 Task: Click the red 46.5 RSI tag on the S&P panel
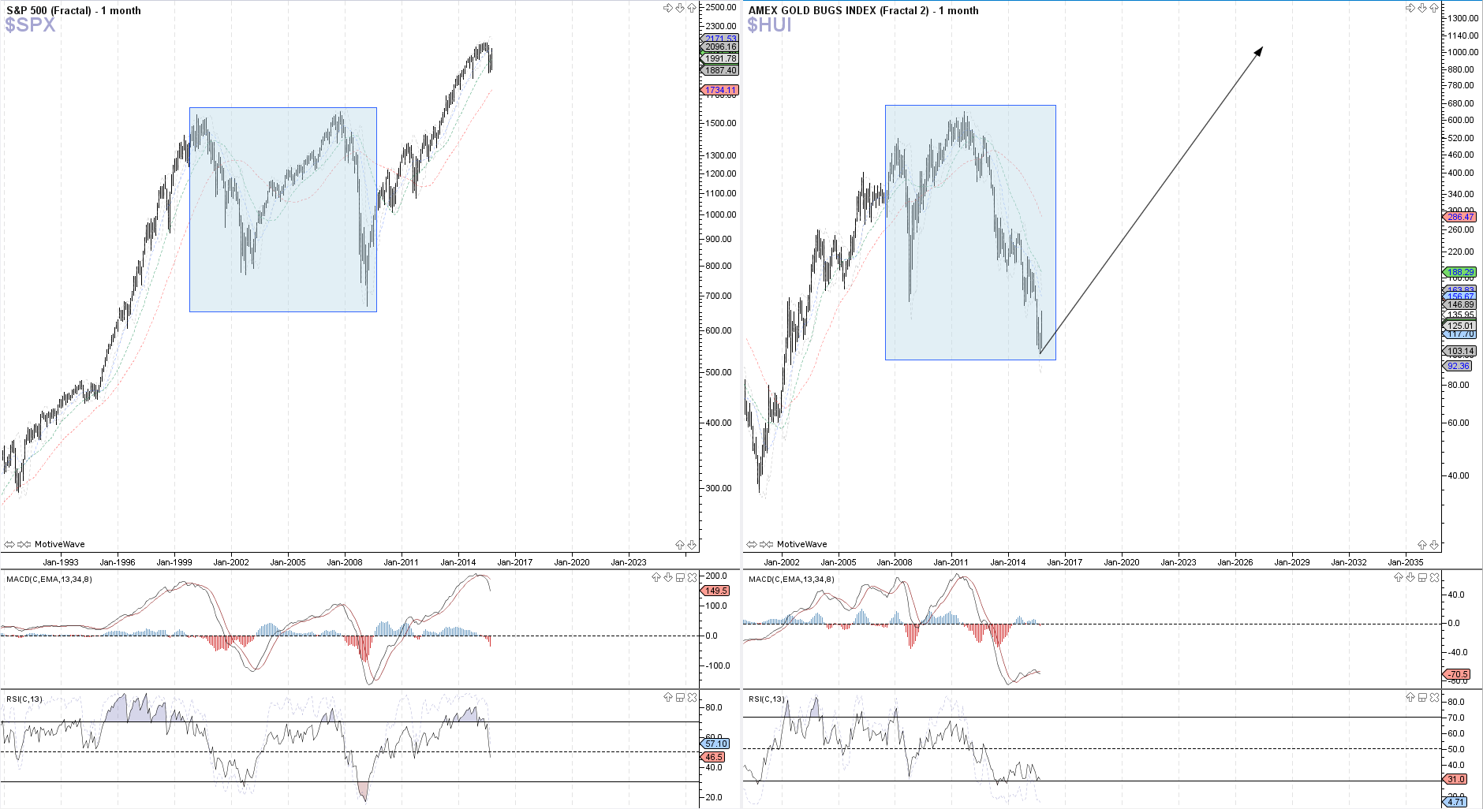click(x=713, y=757)
